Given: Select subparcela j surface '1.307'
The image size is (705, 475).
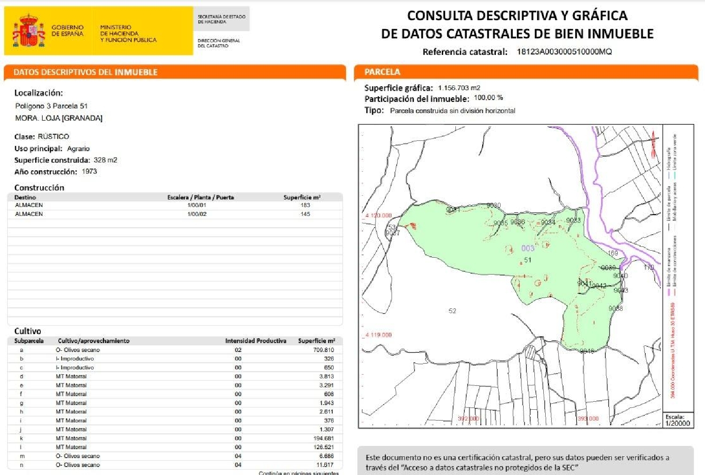Looking at the screenshot, I should pyautogui.click(x=327, y=429).
